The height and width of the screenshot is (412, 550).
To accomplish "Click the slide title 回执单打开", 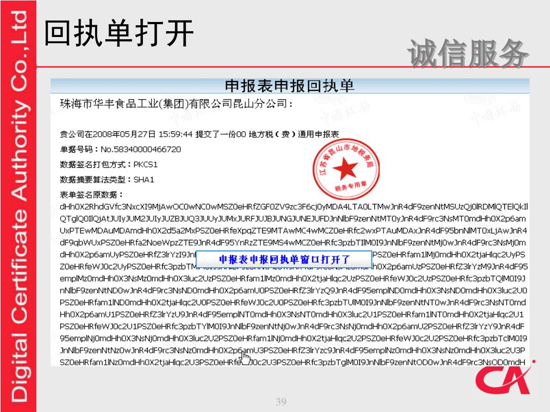I will tap(119, 33).
